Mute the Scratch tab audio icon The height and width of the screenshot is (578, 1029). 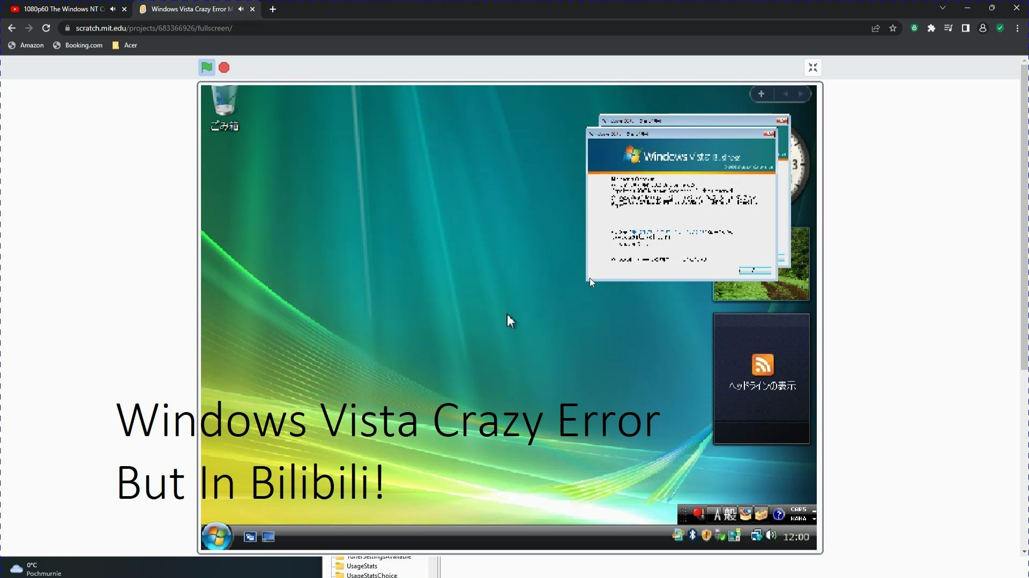241,9
